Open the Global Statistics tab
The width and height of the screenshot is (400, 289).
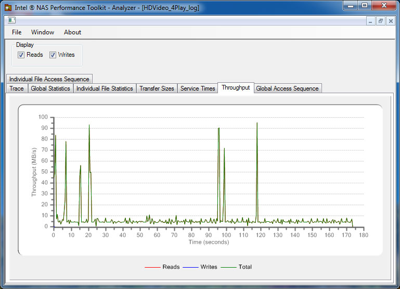[50, 89]
